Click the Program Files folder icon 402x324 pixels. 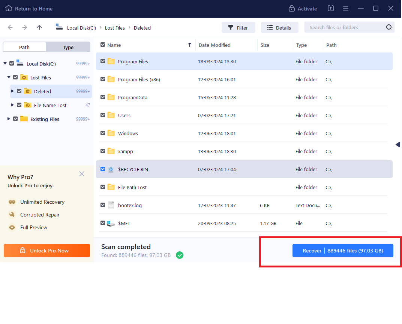click(111, 61)
